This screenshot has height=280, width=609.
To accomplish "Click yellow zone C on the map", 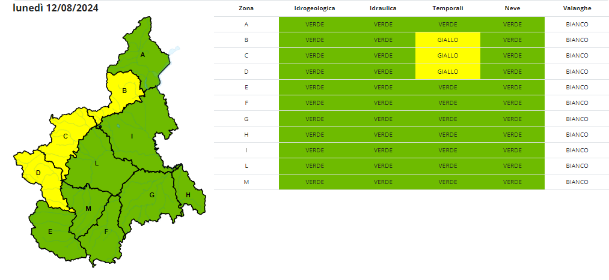I will tap(65, 137).
